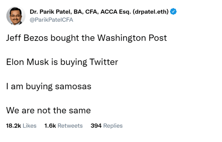Click the word Likes
The width and height of the screenshot is (222, 142).
[x=30, y=126]
